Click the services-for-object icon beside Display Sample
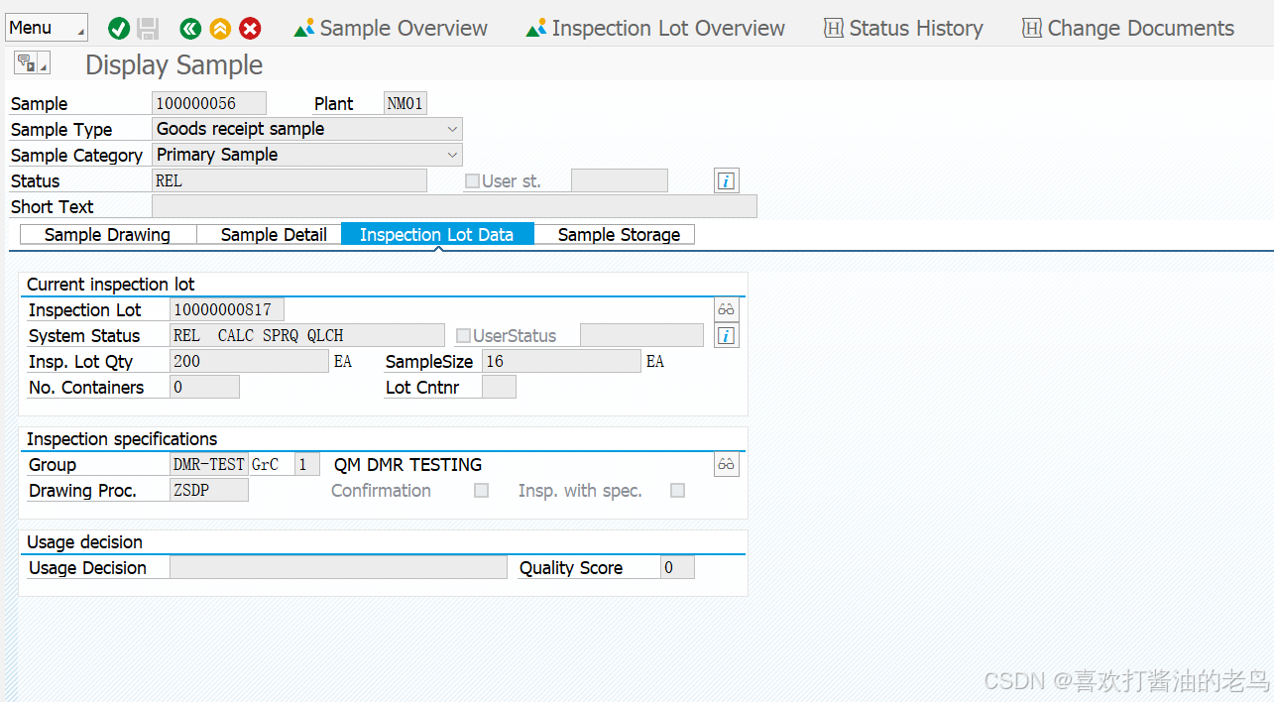This screenshot has width=1274, height=702. [32, 64]
